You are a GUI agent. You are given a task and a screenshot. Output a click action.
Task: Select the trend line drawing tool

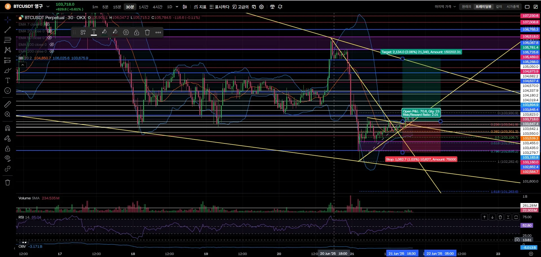8,30
